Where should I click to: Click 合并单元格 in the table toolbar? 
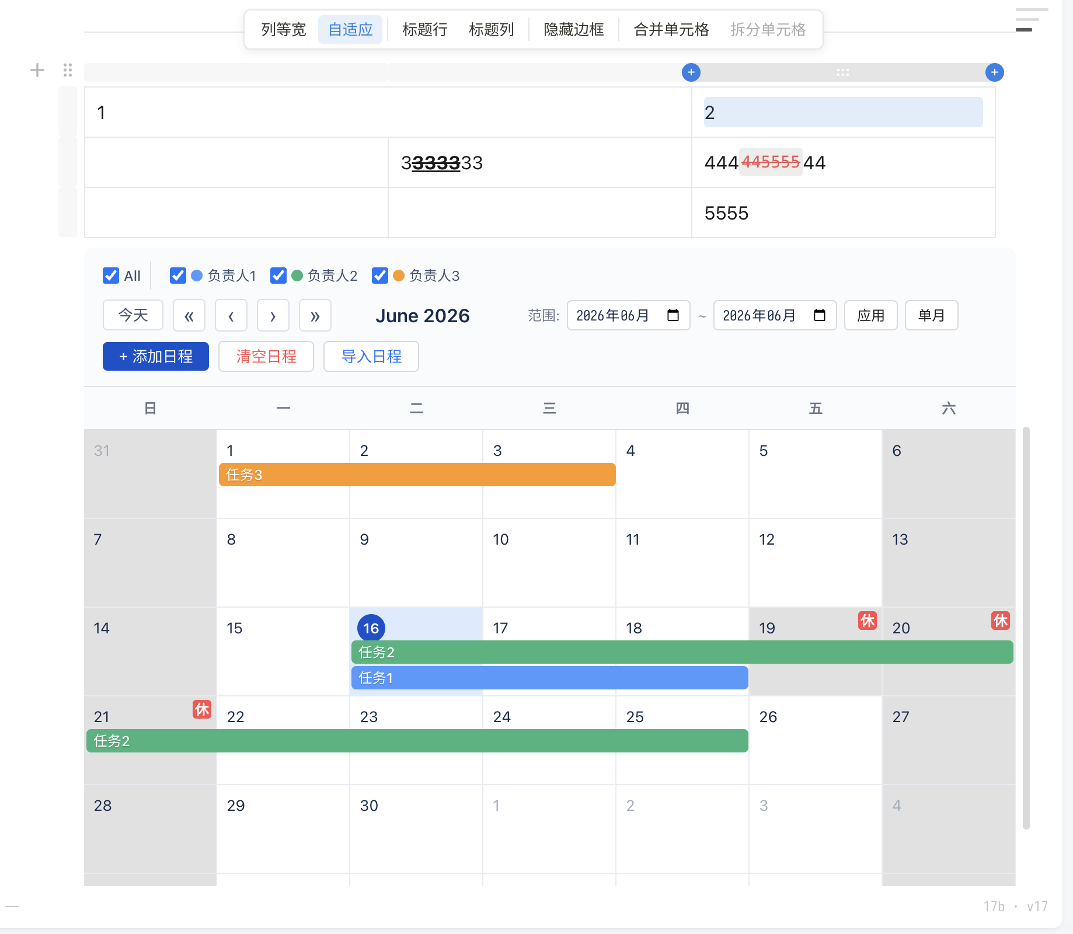click(x=671, y=30)
